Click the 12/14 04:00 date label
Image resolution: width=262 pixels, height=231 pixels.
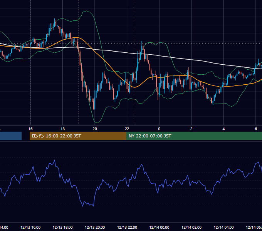click(223, 227)
